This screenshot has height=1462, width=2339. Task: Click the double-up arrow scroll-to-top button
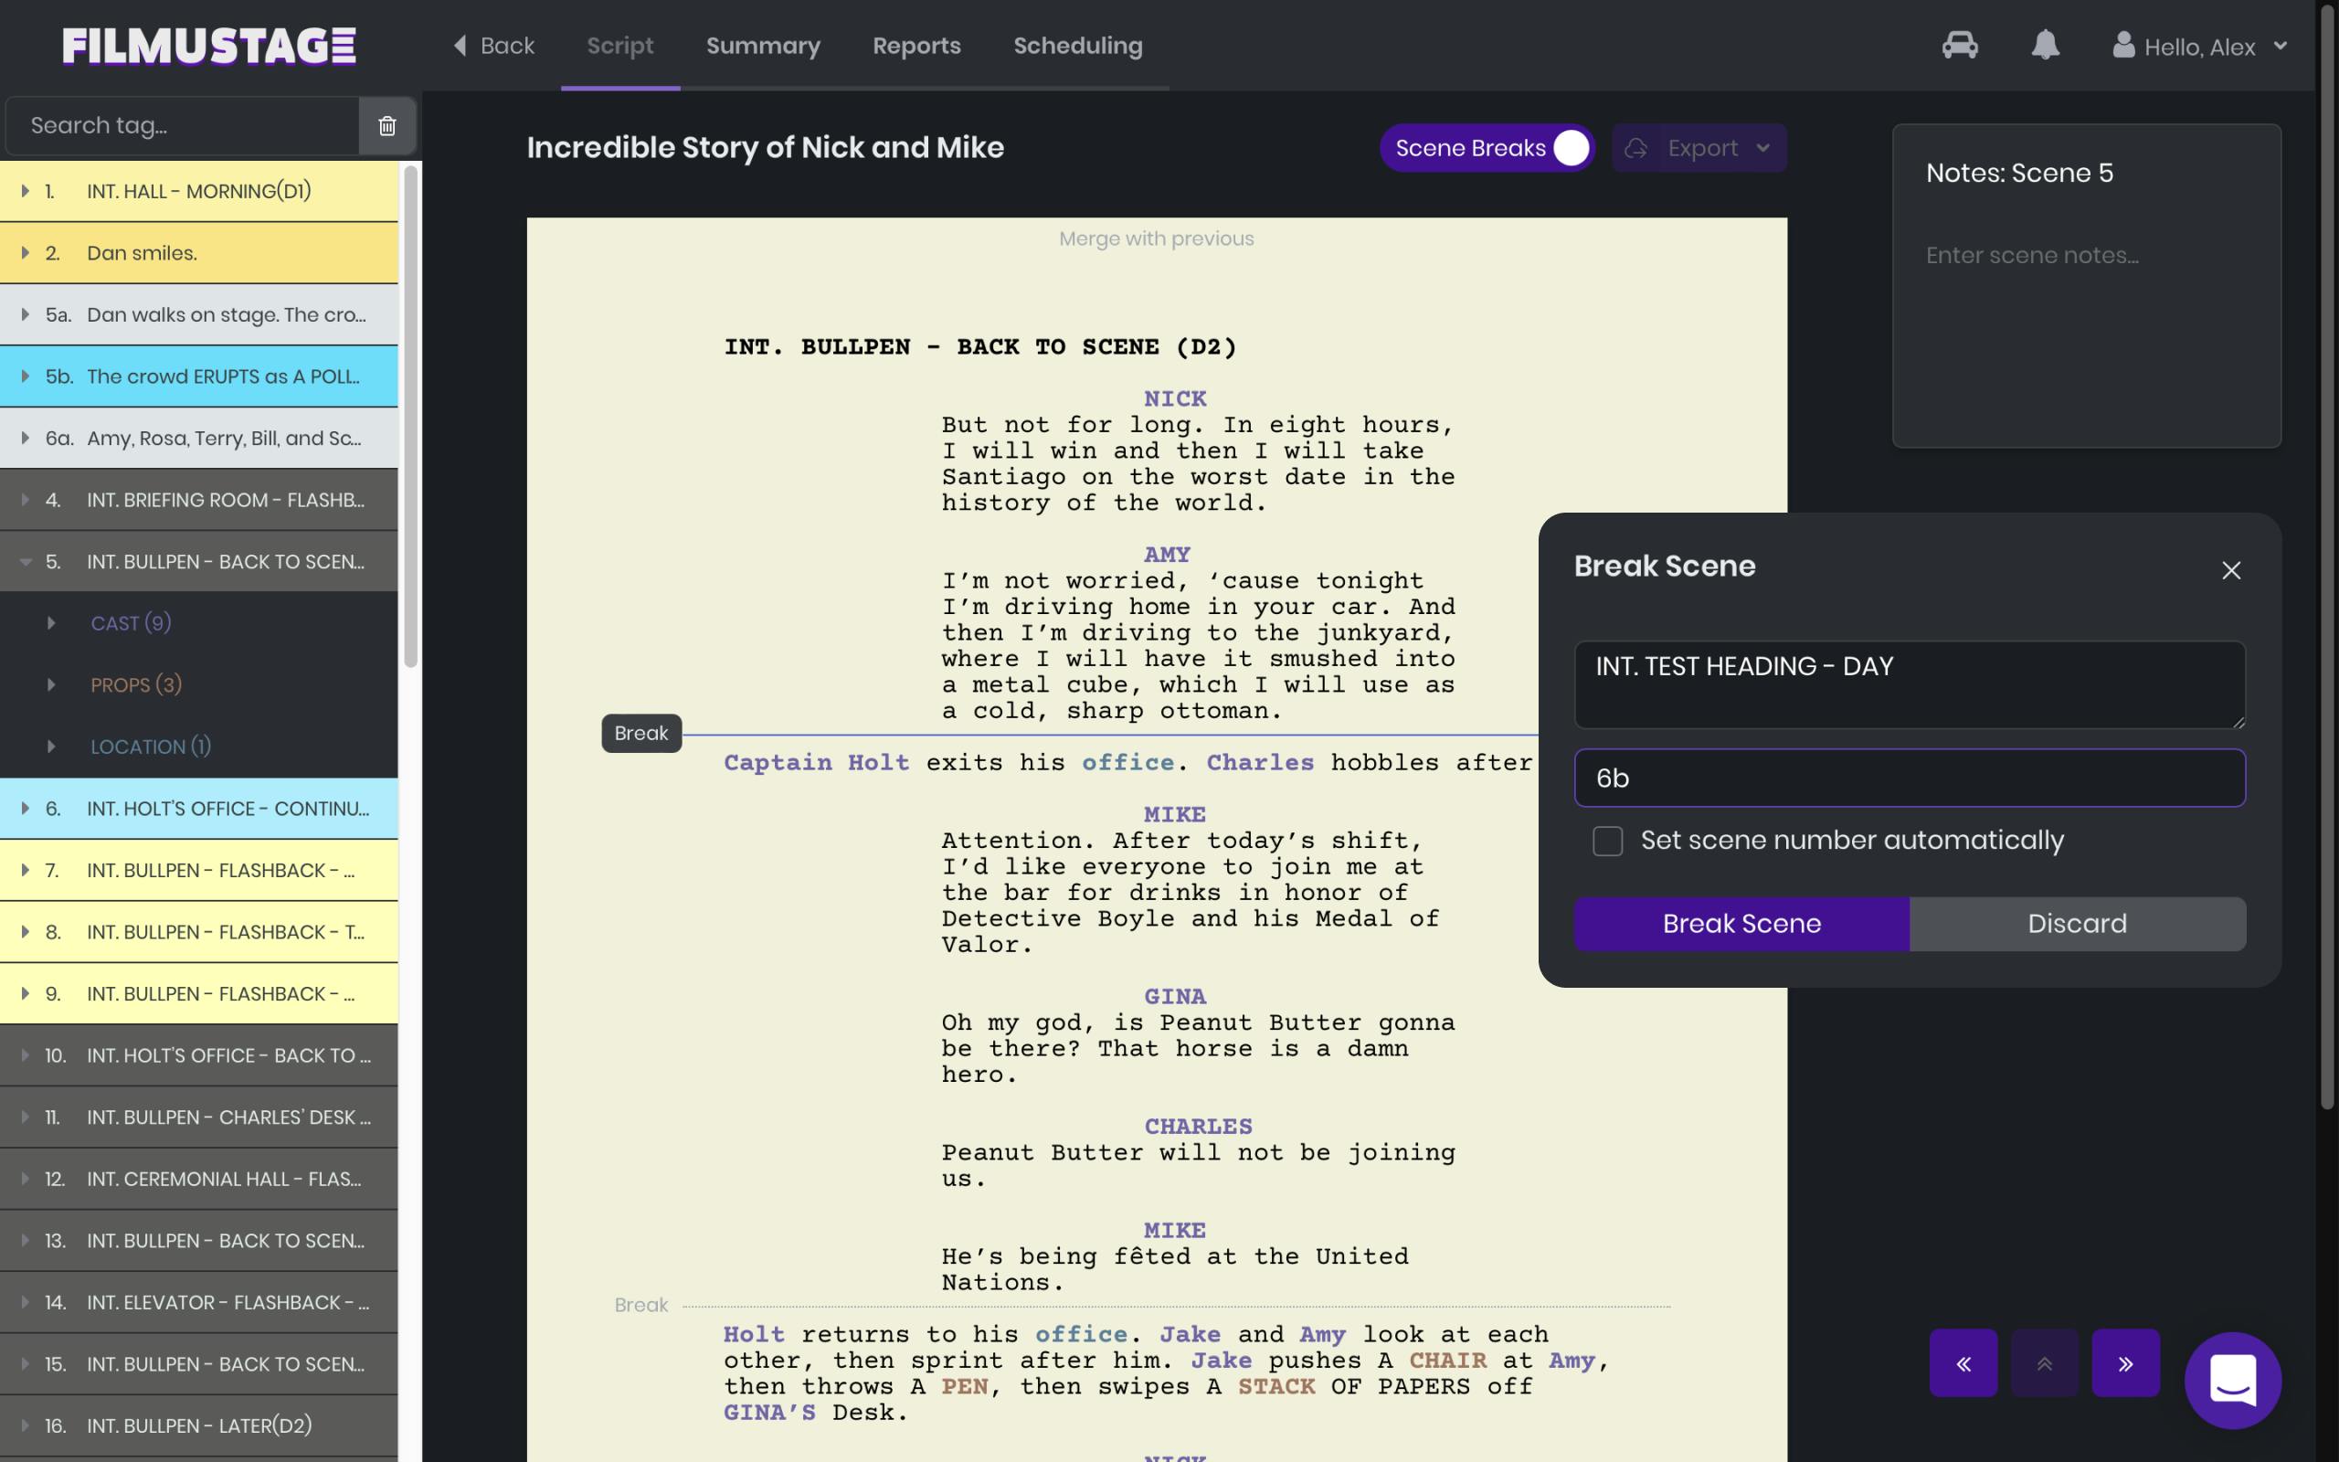coord(2043,1362)
